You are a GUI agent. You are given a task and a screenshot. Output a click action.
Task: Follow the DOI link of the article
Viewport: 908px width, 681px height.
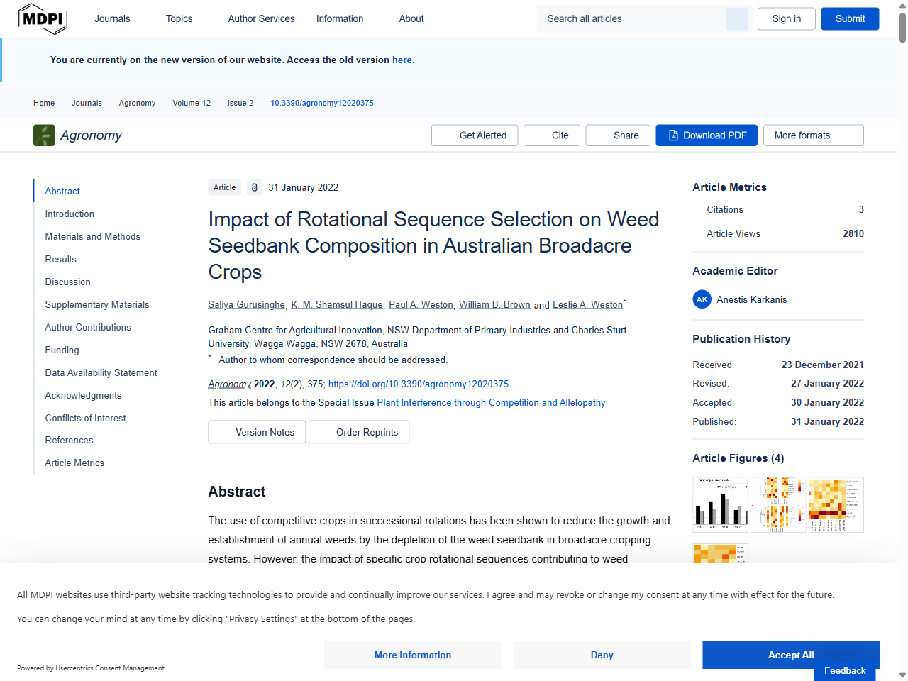tap(418, 384)
